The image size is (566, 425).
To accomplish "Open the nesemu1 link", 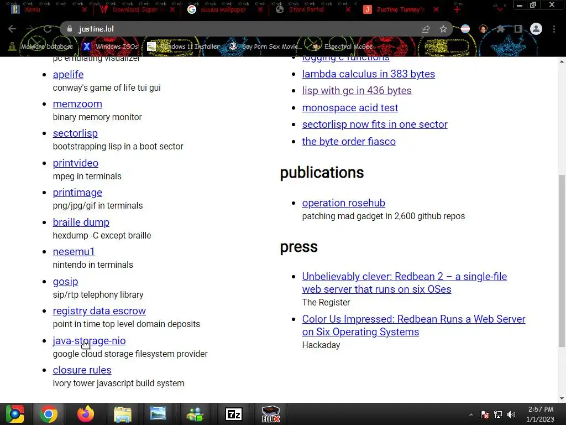I will [x=74, y=251].
